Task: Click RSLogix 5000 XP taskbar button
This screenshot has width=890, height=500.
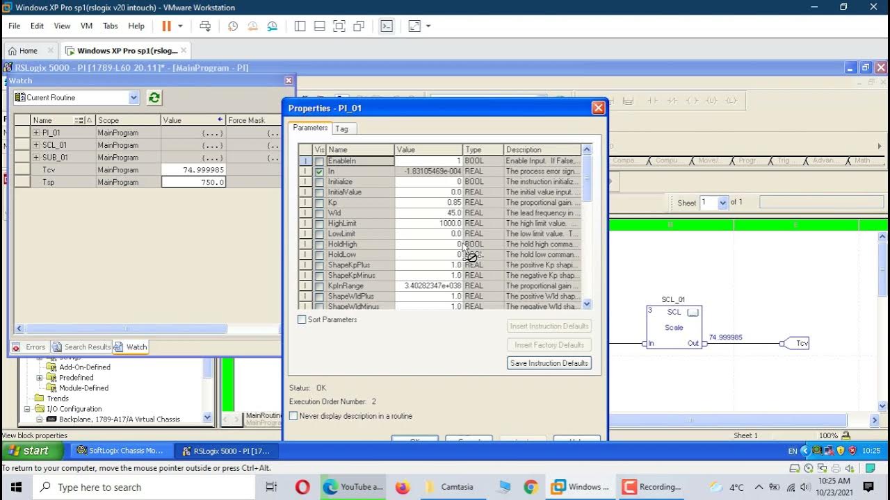Action: click(226, 450)
